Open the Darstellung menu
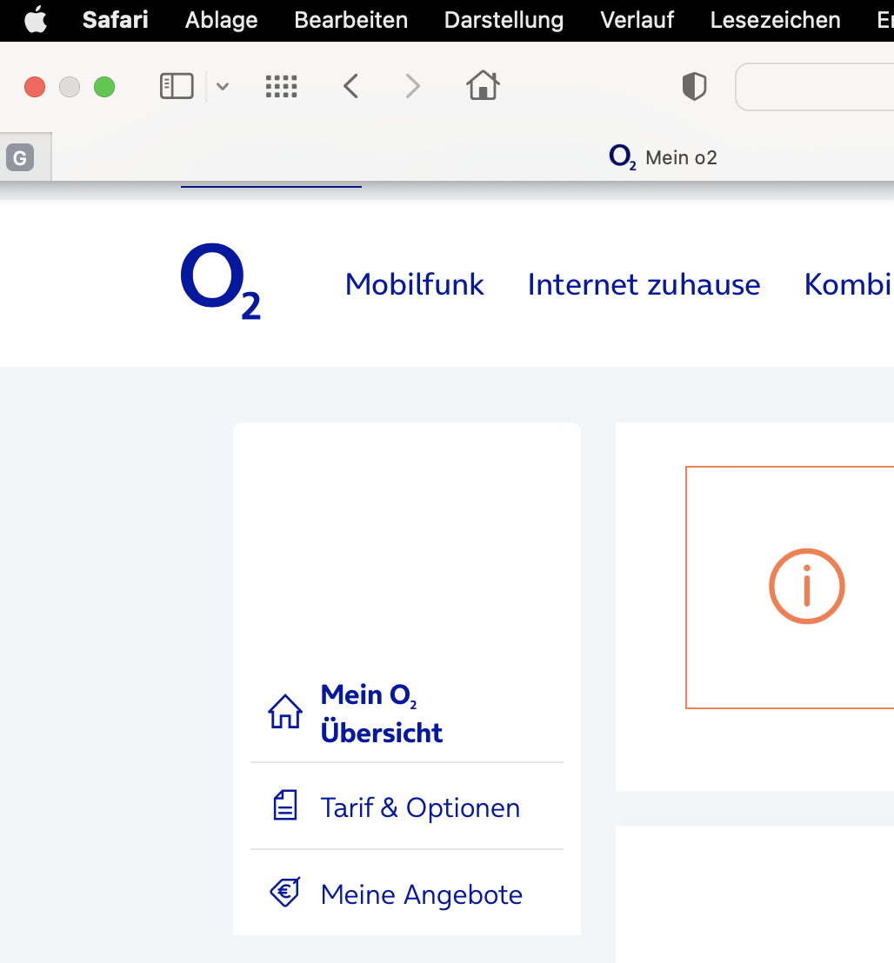894x963 pixels. pyautogui.click(x=504, y=20)
